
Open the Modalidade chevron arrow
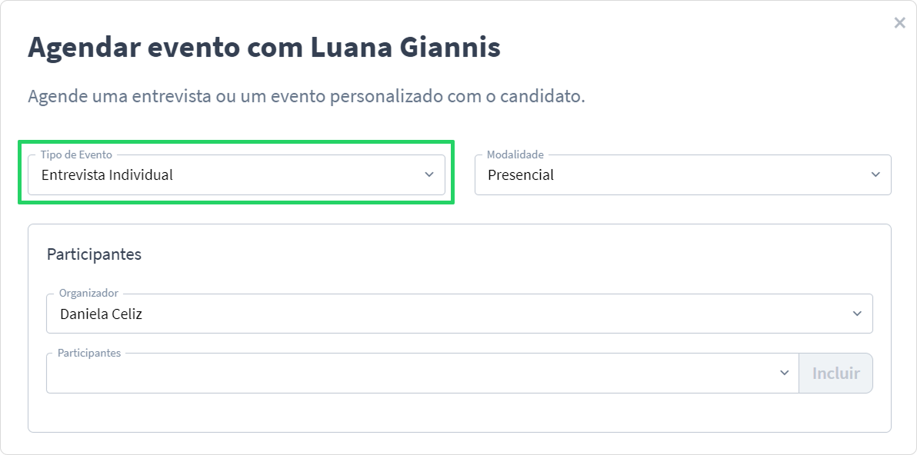(x=875, y=174)
